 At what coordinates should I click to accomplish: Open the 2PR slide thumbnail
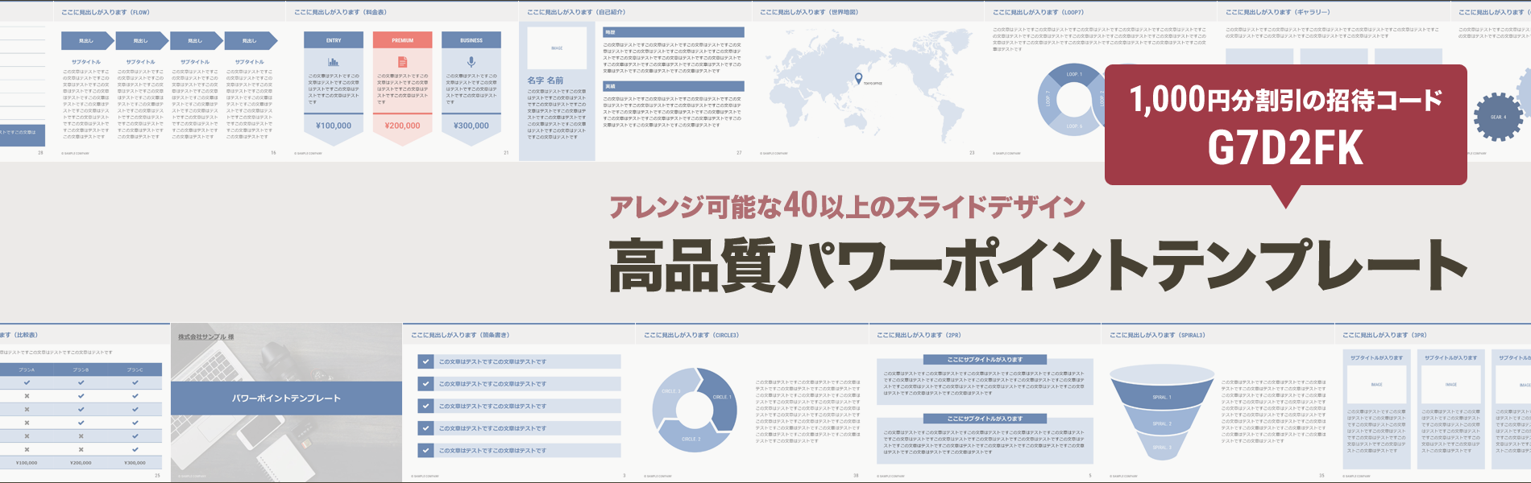coord(984,403)
